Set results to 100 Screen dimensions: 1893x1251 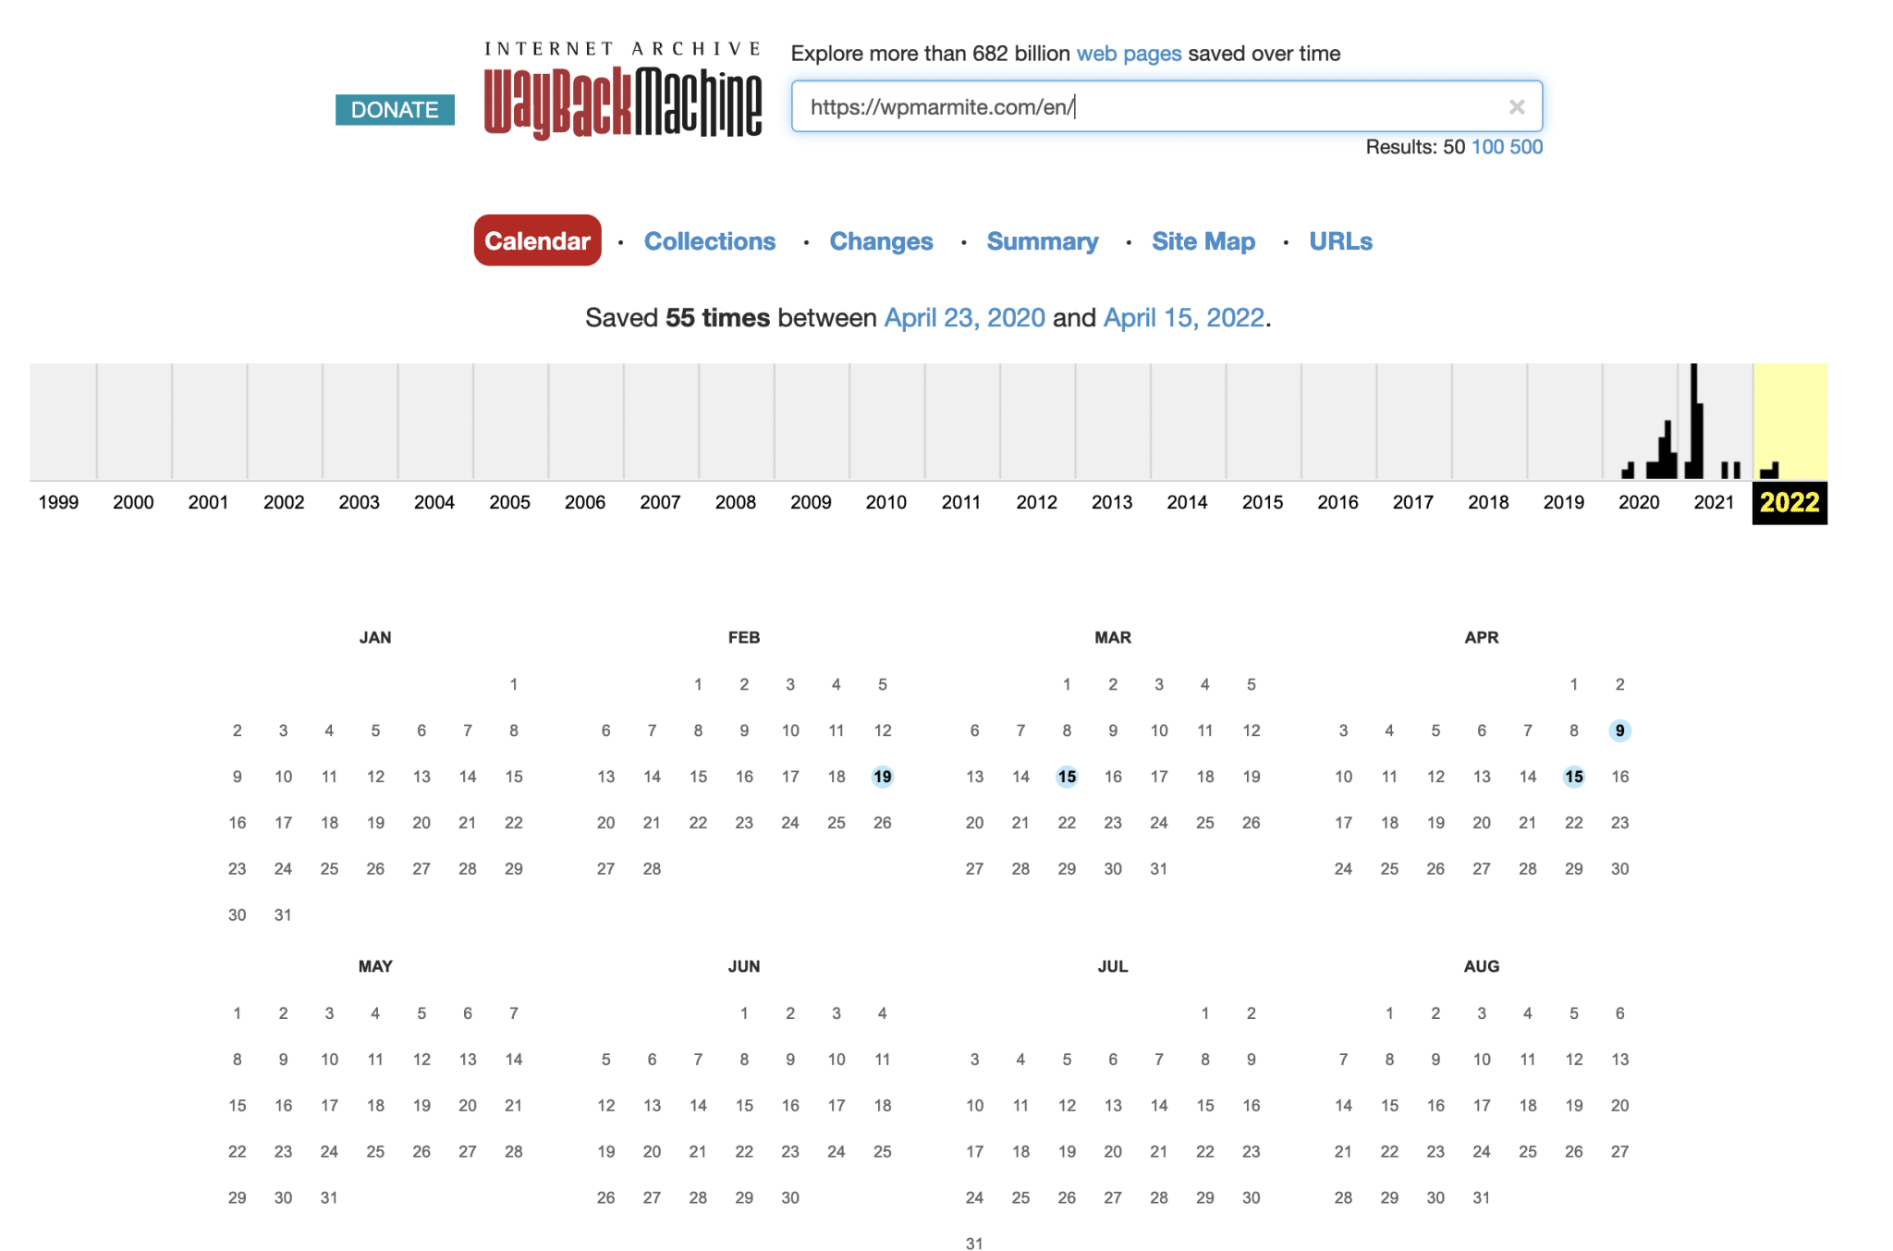[x=1487, y=147]
